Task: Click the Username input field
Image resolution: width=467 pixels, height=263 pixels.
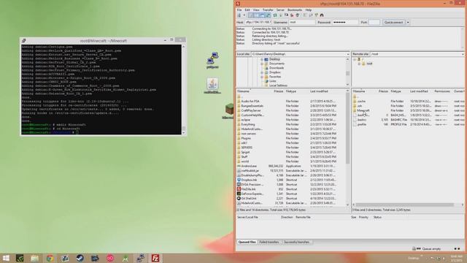Action: coord(302,23)
